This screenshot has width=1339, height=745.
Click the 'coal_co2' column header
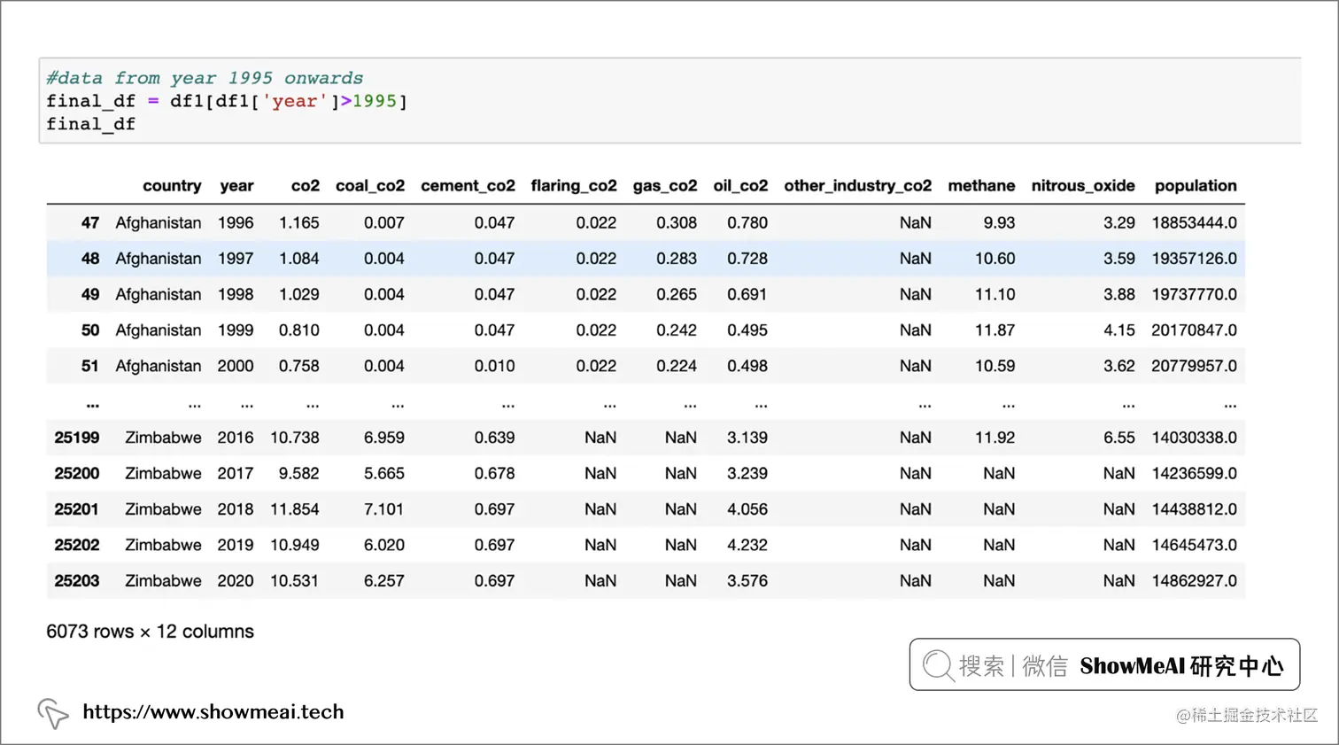tap(369, 186)
